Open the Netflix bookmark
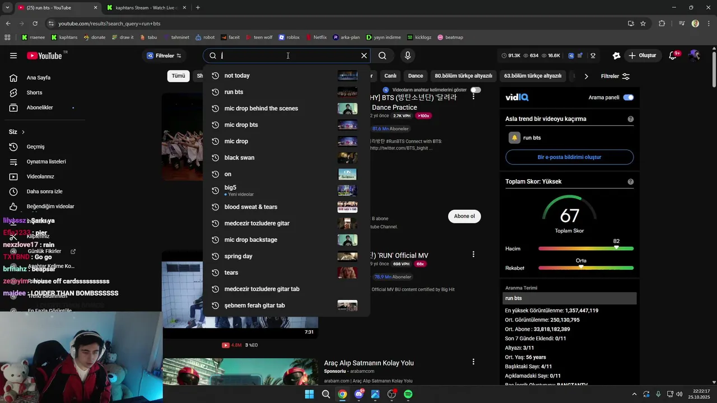 pyautogui.click(x=315, y=38)
